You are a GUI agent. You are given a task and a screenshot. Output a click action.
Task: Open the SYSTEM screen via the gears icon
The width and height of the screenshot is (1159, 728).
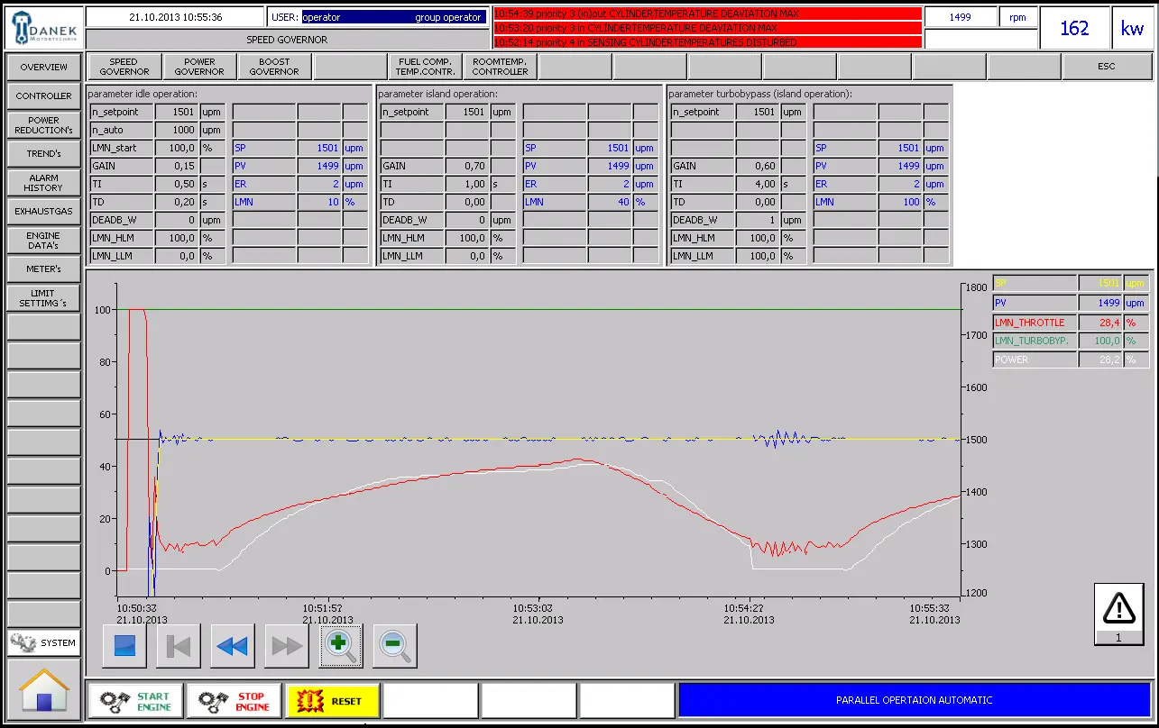[41, 642]
